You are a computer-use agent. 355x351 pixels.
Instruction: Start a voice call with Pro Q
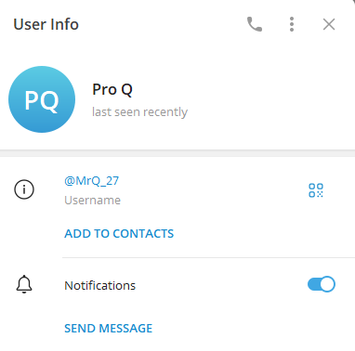tap(255, 24)
